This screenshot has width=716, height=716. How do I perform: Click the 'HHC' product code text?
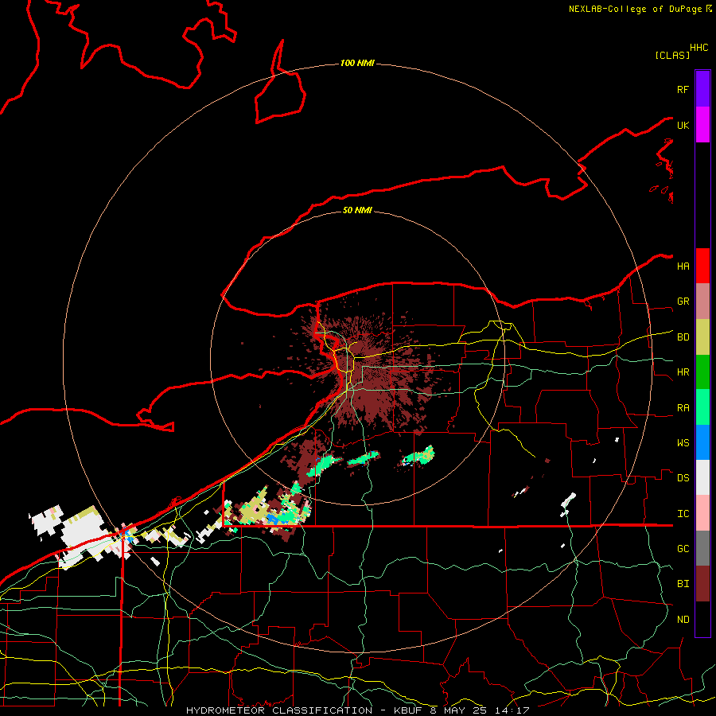(x=698, y=48)
